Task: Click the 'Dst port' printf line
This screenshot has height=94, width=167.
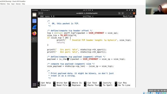Action: coord(77,52)
